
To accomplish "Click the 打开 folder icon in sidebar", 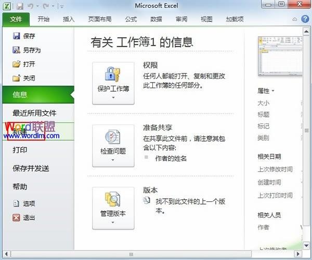I will pyautogui.click(x=17, y=64).
